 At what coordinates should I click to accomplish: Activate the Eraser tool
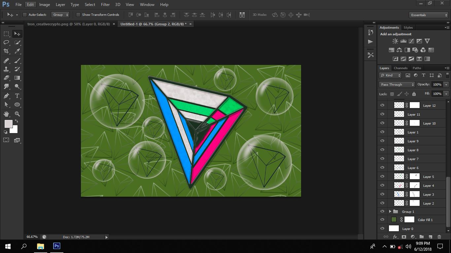[x=6, y=78]
